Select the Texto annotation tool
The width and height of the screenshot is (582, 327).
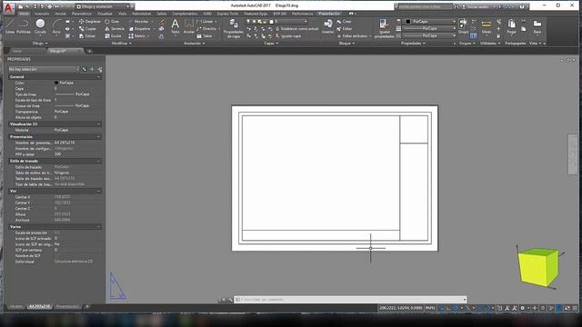[x=175, y=26]
